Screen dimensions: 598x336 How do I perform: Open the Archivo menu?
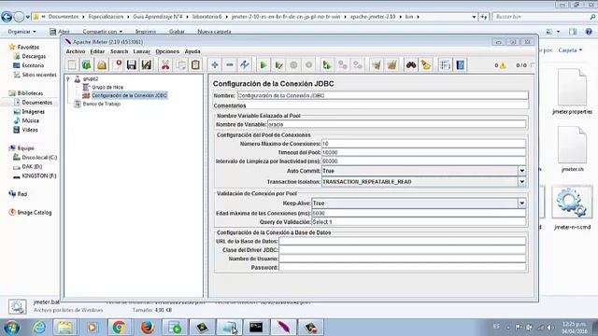click(75, 51)
